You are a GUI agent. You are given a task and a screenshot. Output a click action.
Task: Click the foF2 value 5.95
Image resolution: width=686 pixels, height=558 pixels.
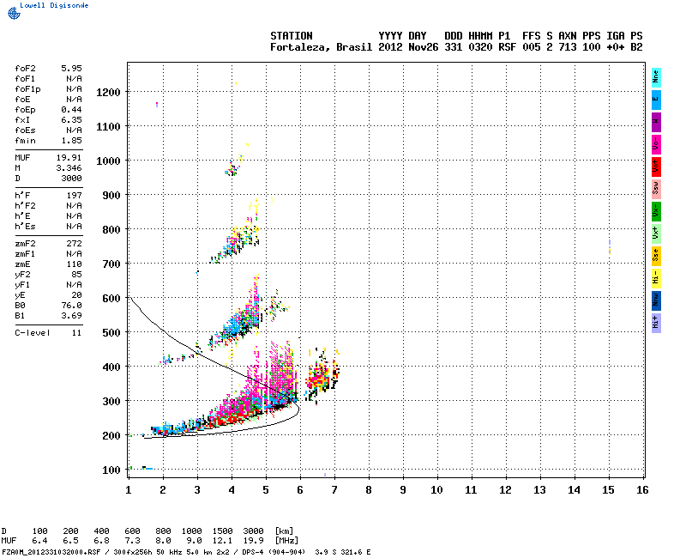[x=71, y=69]
